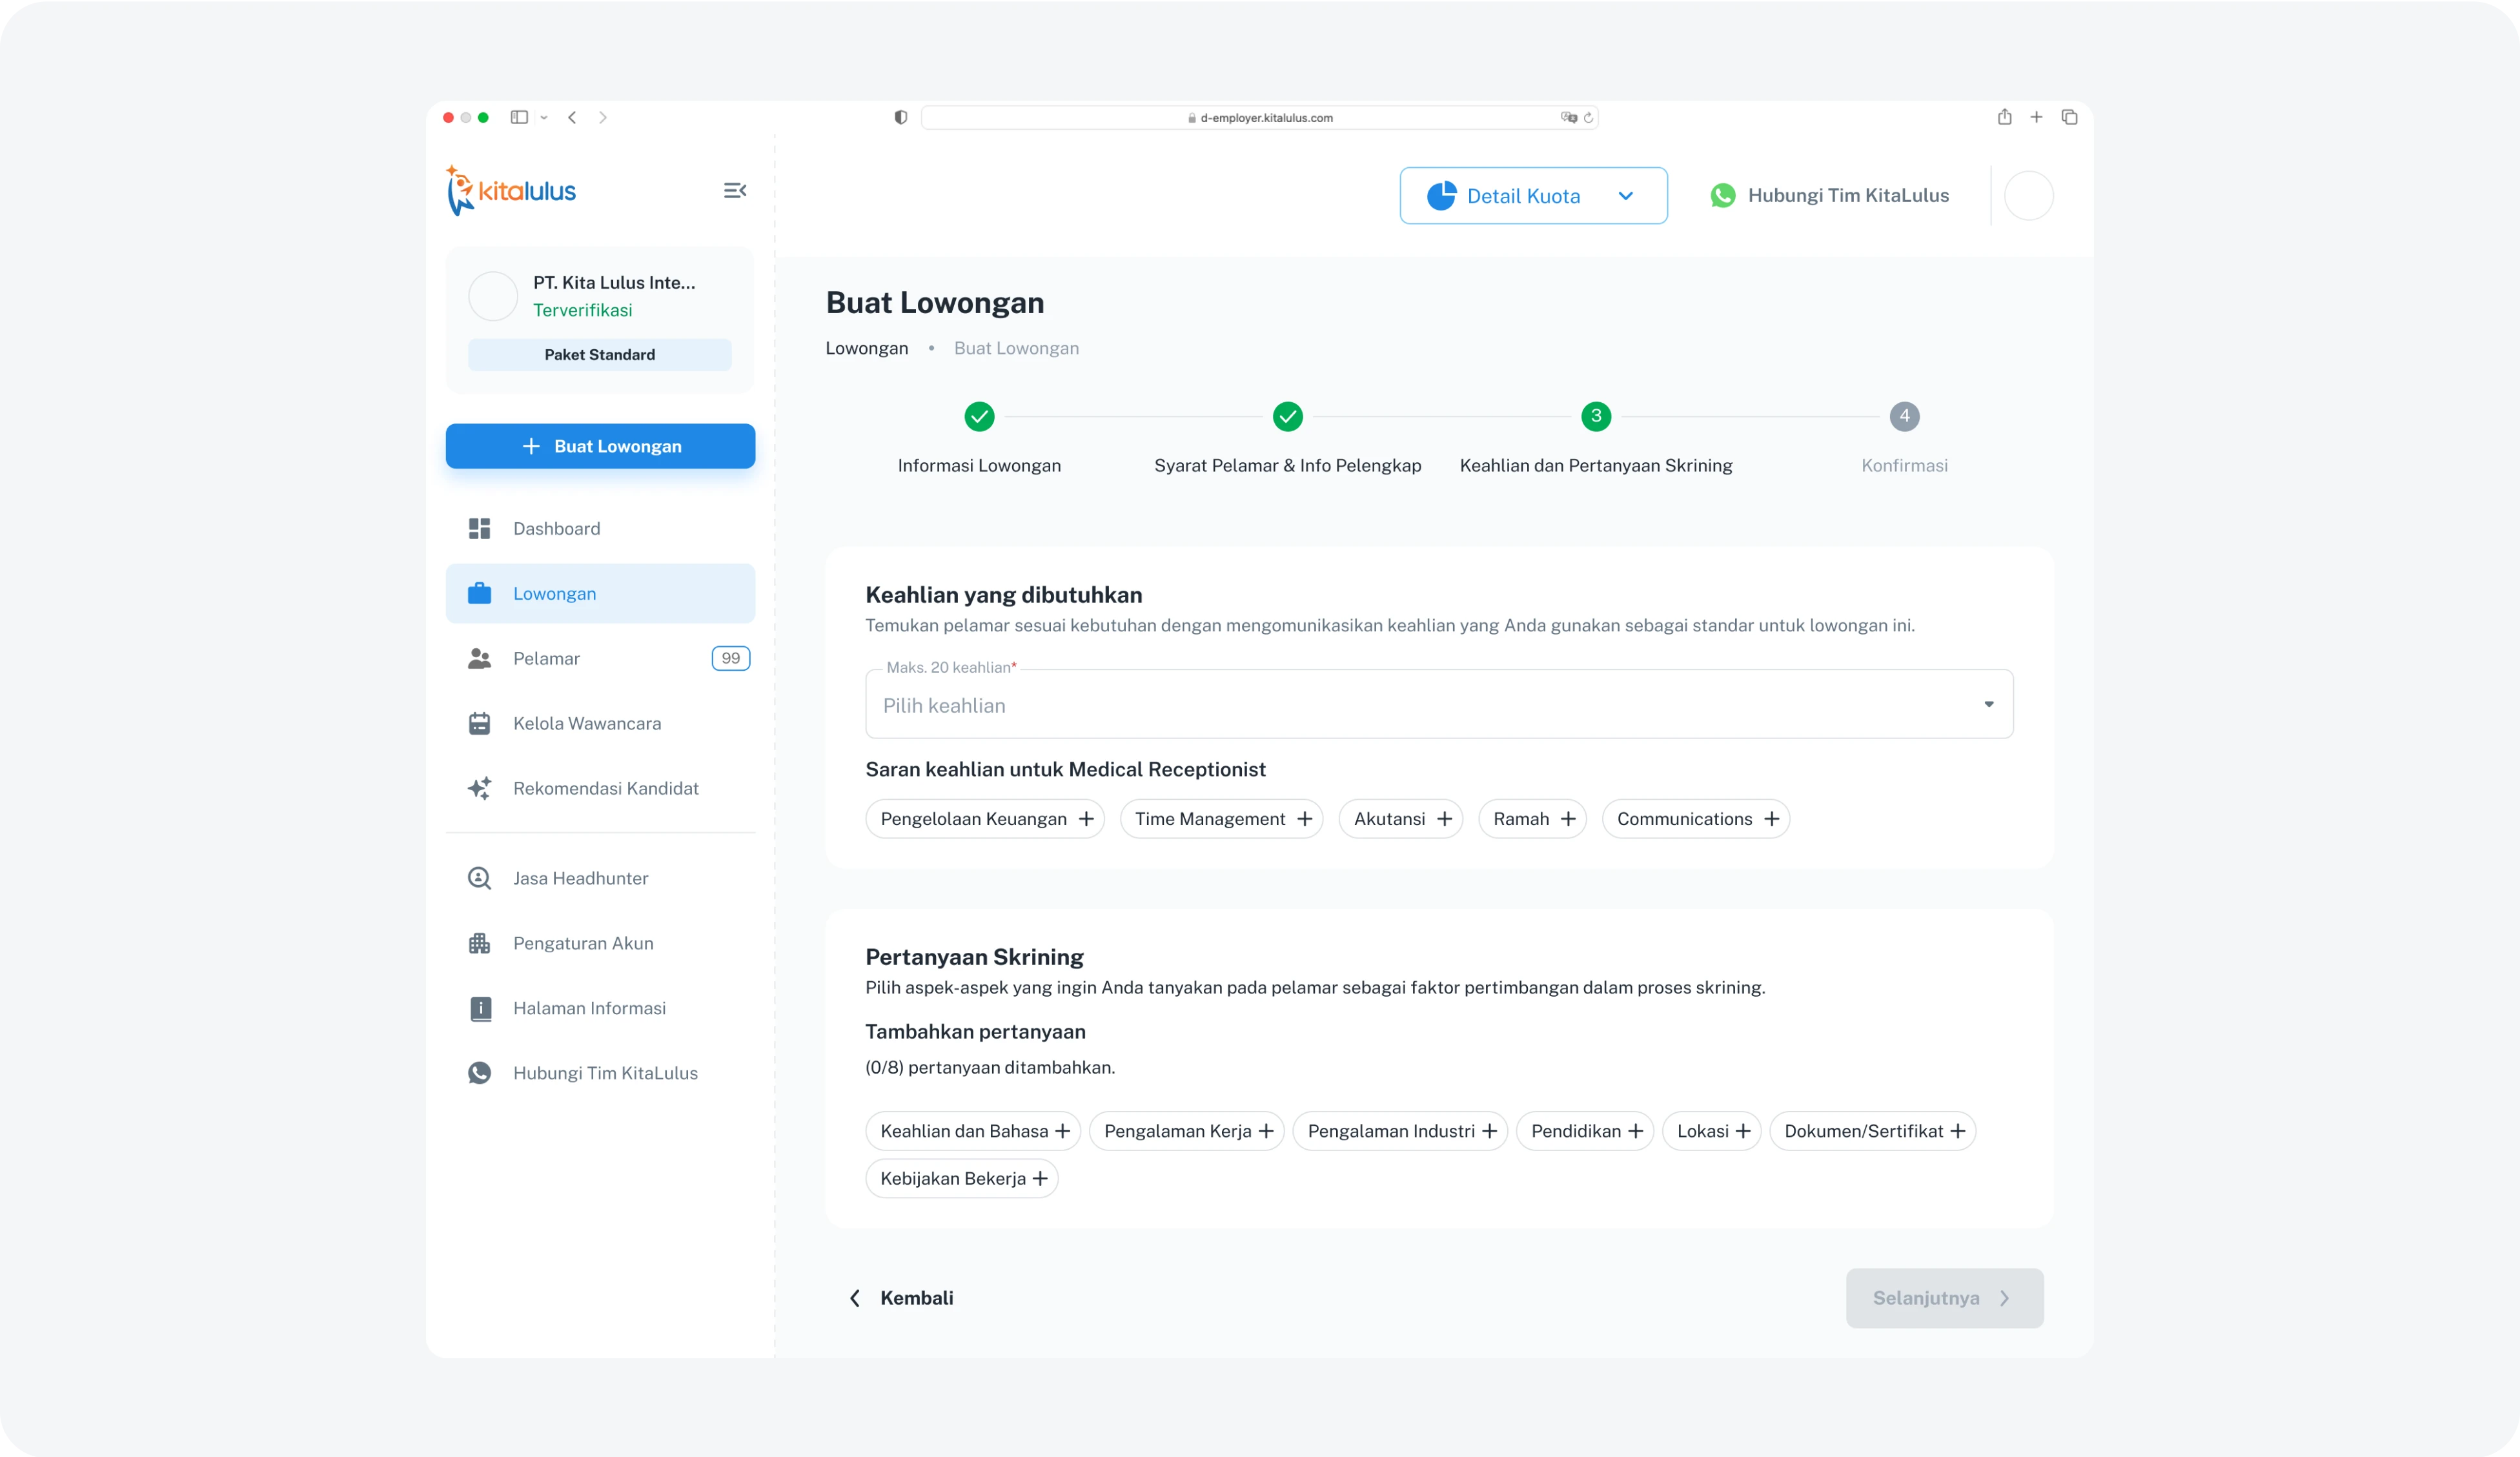
Task: Open browser sidebar toggle chevron menu
Action: pos(544,118)
